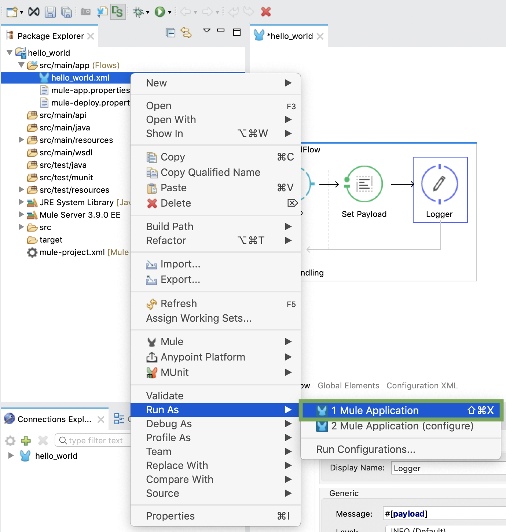Screen dimensions: 506x532
Task: Open the New wizard toolbar icon
Action: tap(12, 12)
